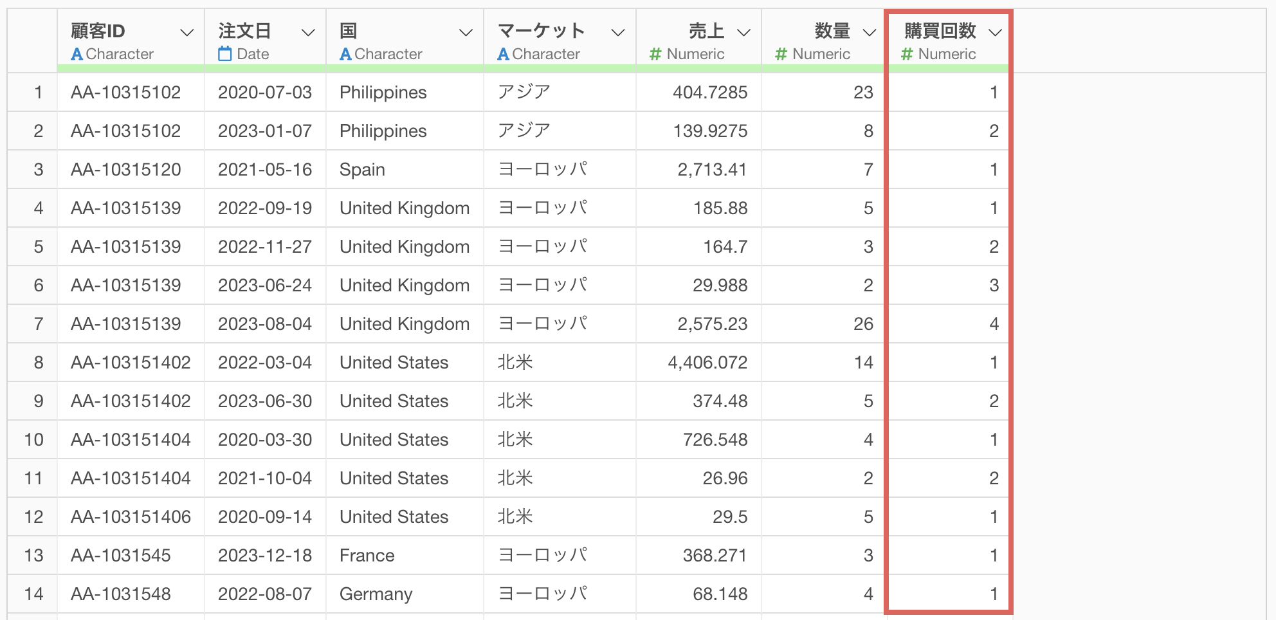Click quantity 14 in row 8
This screenshot has height=620, width=1276.
[864, 363]
